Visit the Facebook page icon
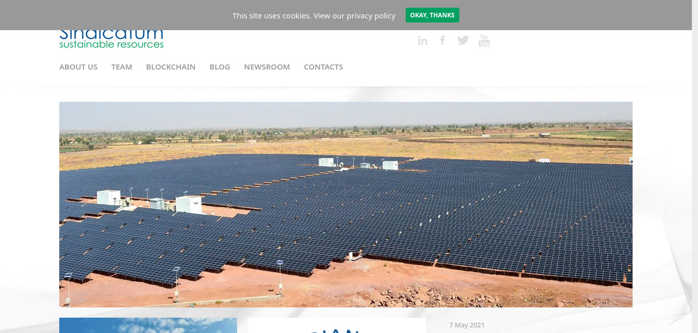 pos(443,40)
